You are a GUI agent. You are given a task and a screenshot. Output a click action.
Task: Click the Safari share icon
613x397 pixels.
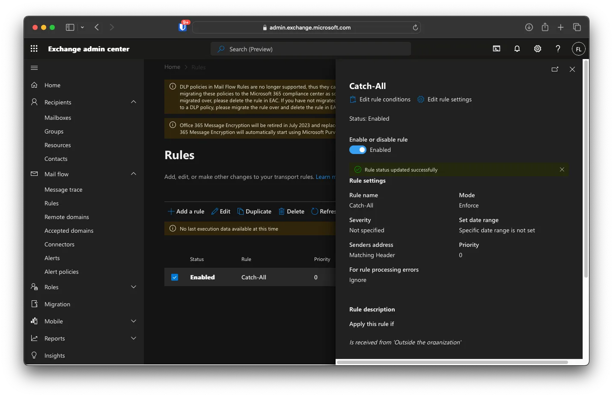point(545,27)
